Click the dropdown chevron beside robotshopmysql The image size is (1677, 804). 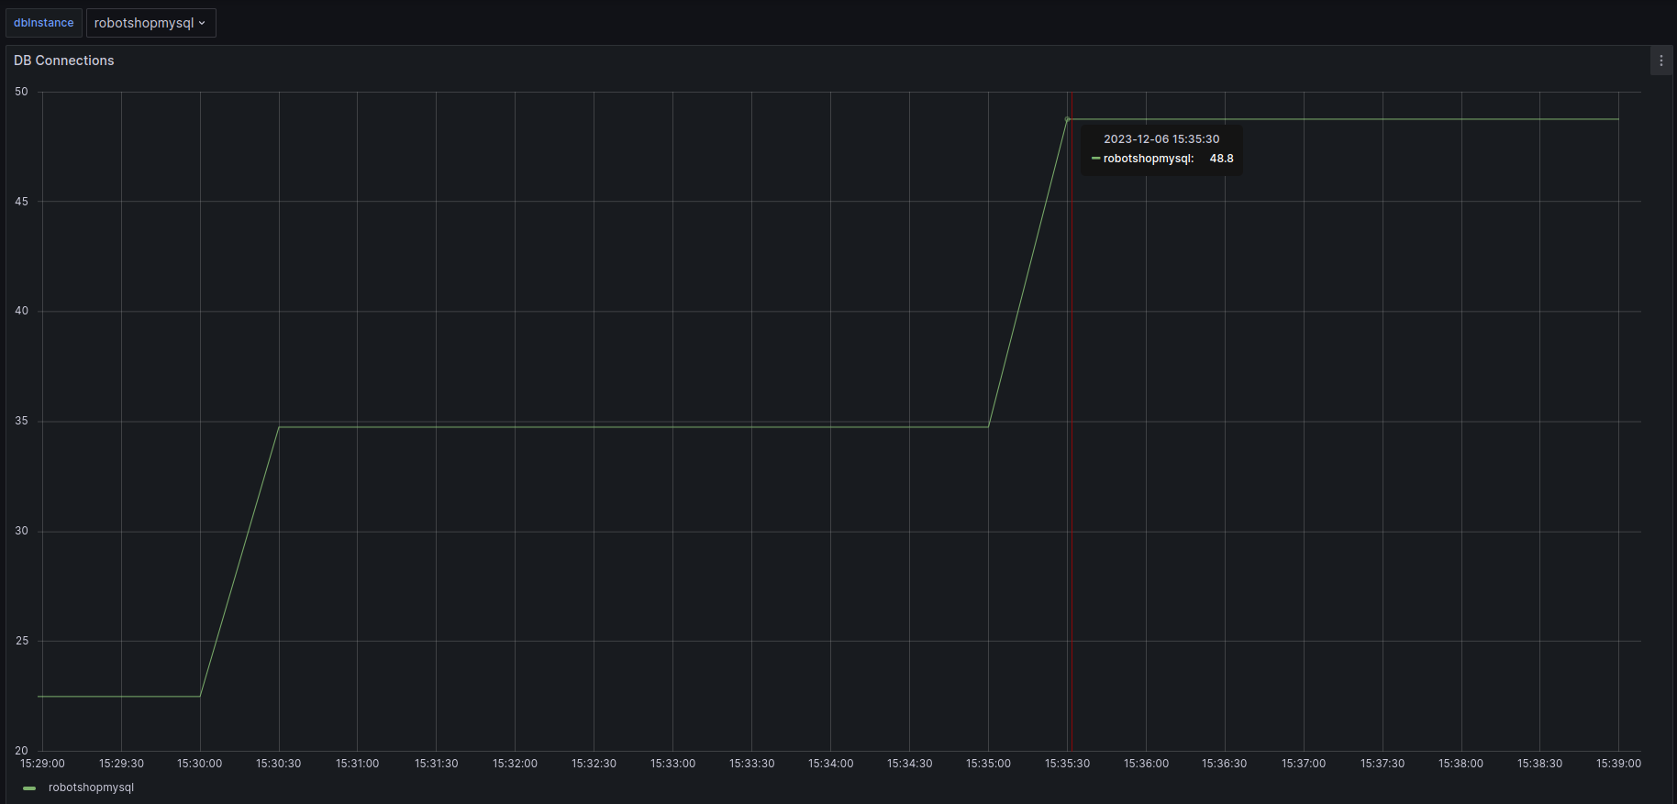[203, 23]
